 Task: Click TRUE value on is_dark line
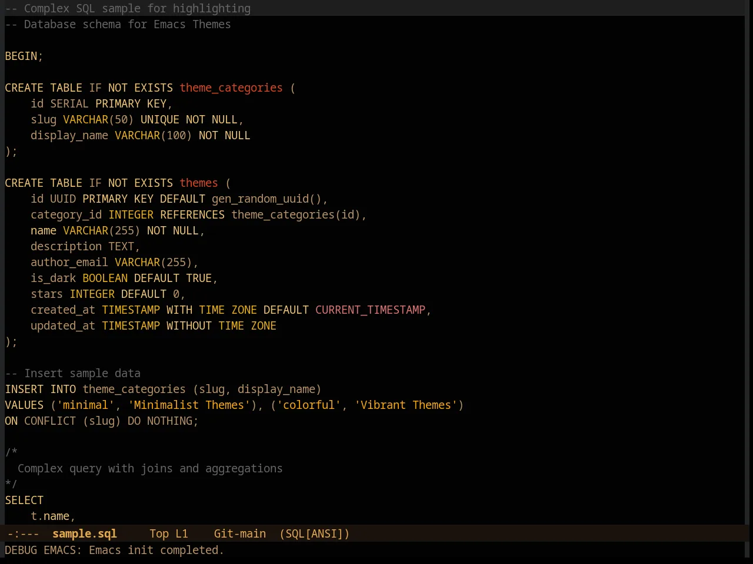point(199,278)
